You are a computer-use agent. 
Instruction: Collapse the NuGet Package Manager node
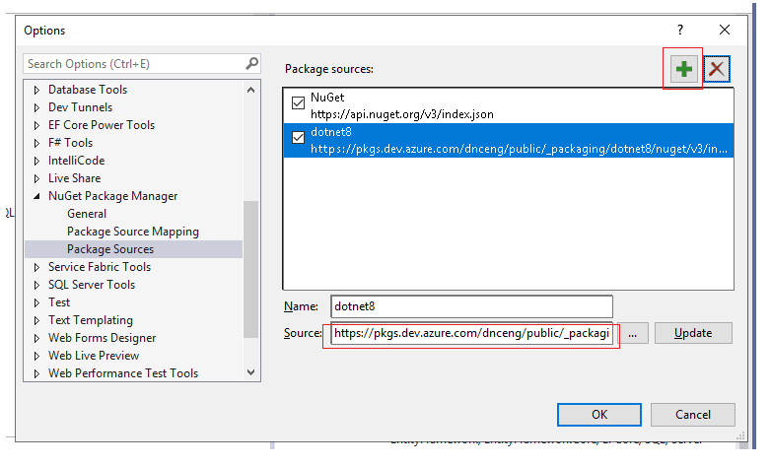coord(36,196)
